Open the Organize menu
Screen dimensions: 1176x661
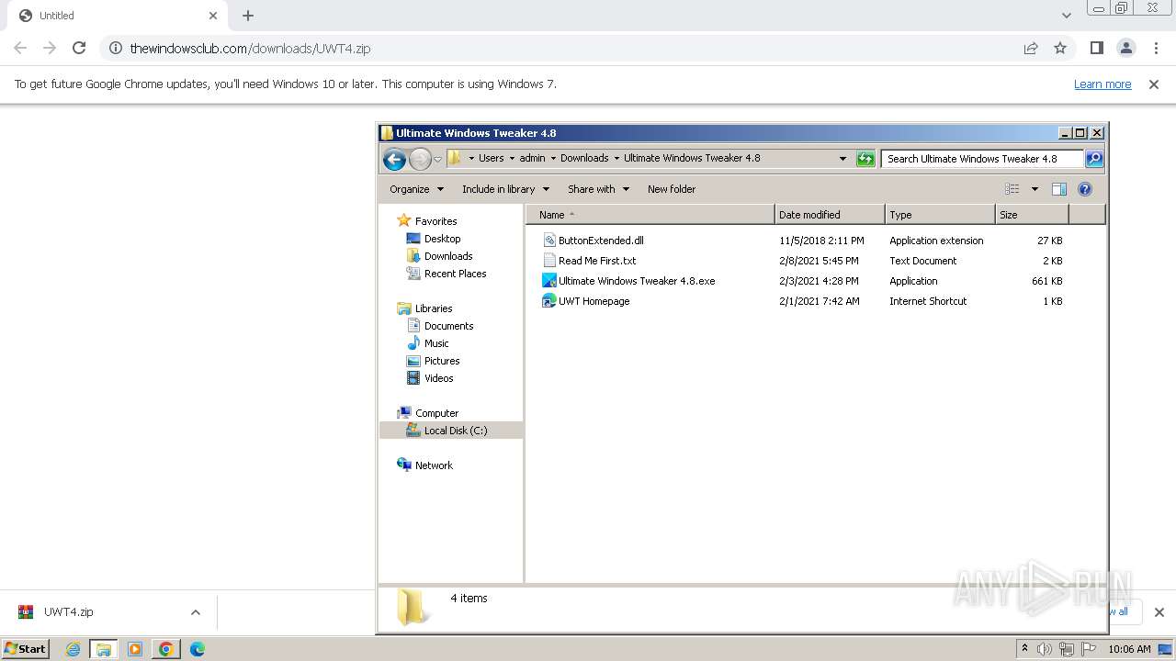[x=416, y=189]
